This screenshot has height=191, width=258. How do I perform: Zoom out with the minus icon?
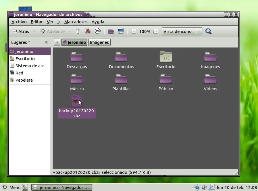(134, 31)
